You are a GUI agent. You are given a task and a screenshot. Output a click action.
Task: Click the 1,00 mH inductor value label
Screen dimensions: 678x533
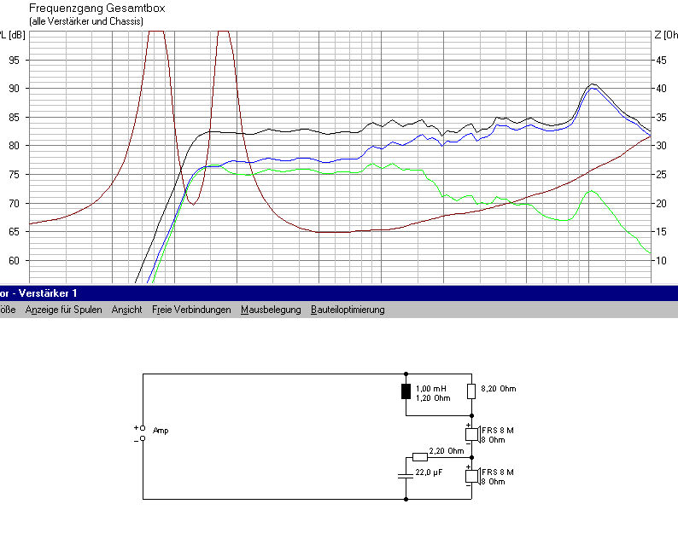point(430,389)
